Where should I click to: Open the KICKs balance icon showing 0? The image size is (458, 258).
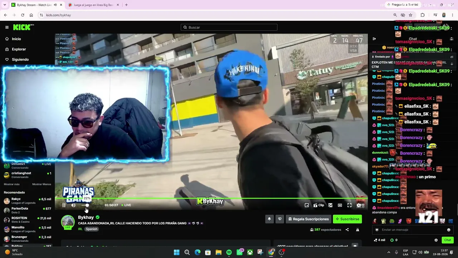click(394, 240)
